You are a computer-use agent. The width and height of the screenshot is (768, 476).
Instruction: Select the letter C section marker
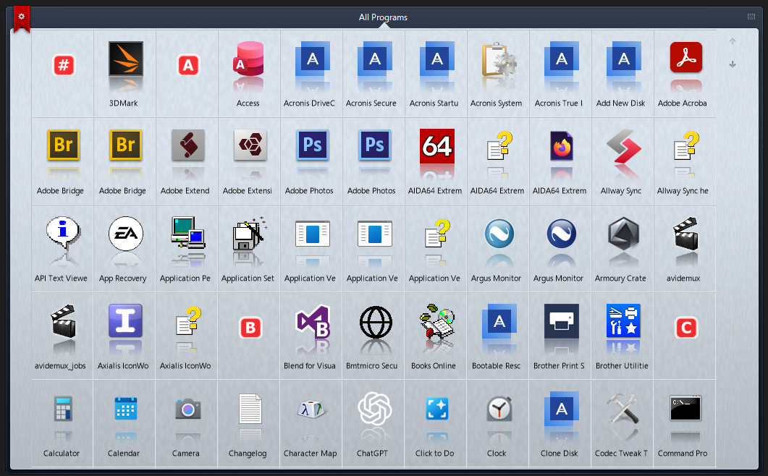685,328
